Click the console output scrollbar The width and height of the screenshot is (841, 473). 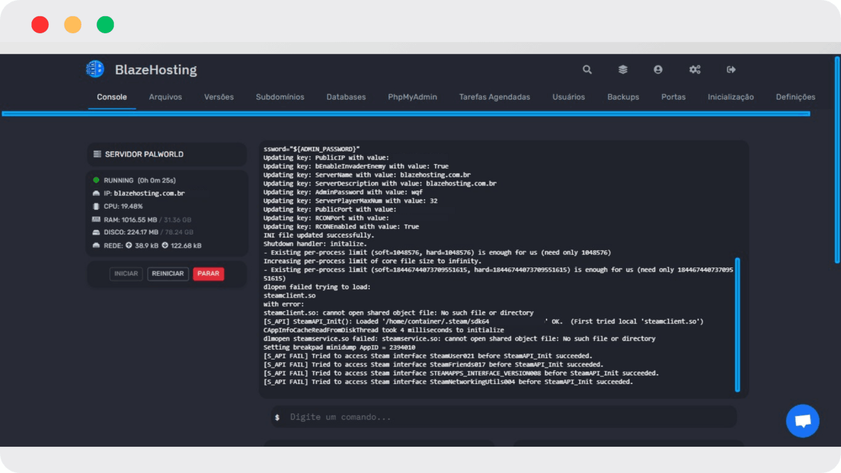738,325
